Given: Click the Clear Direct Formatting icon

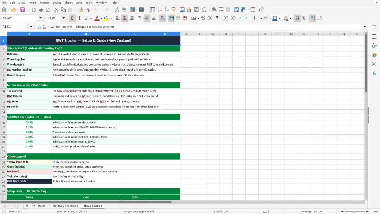Looking at the screenshot, I should pyautogui.click(x=88, y=10).
